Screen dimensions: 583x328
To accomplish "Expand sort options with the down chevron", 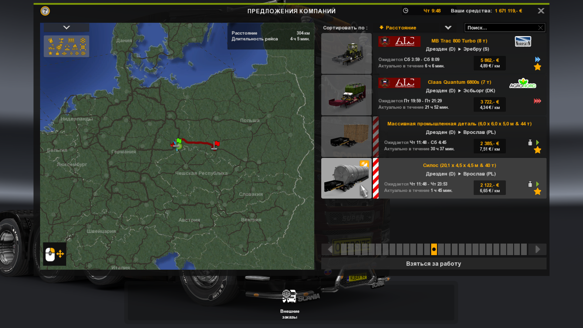I will tap(448, 28).
